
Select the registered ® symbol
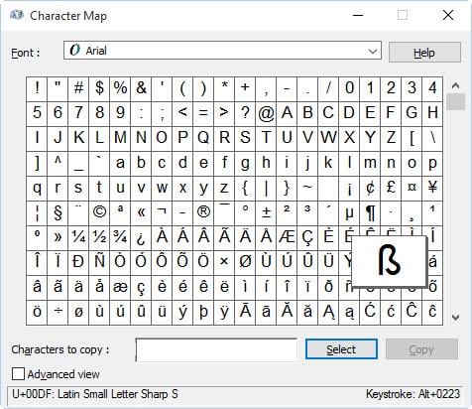[203, 212]
